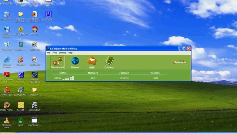Select the E220Update desktop icon
Screen dimensions: 237x133
[21, 91]
